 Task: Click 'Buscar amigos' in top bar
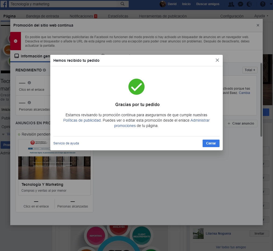click(207, 4)
